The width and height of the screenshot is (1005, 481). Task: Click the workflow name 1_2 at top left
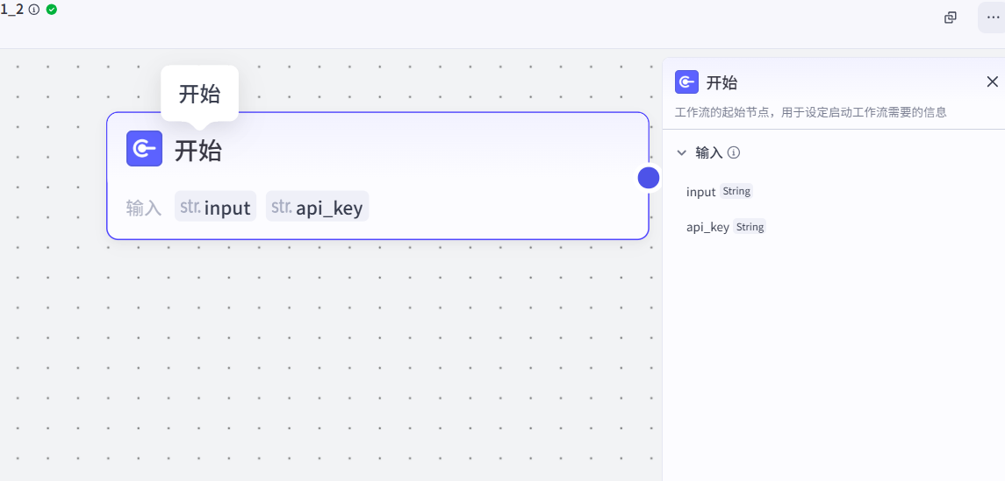[x=12, y=10]
